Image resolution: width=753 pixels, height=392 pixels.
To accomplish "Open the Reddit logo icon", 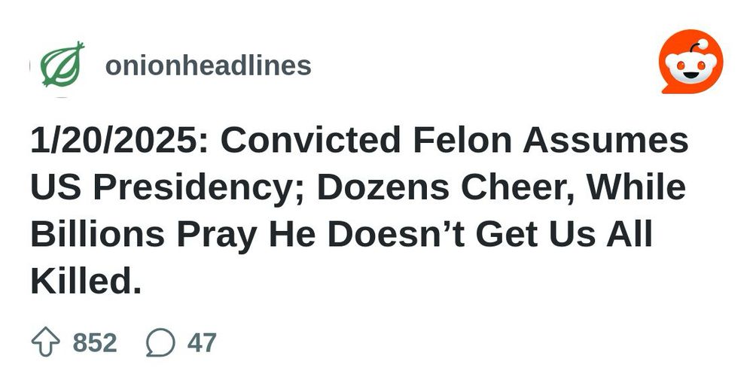I will pyautogui.click(x=691, y=62).
